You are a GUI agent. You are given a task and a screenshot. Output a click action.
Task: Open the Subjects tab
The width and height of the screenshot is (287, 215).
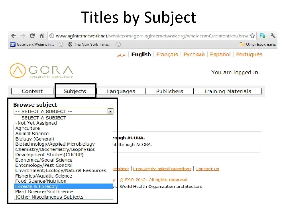pyautogui.click(x=75, y=91)
